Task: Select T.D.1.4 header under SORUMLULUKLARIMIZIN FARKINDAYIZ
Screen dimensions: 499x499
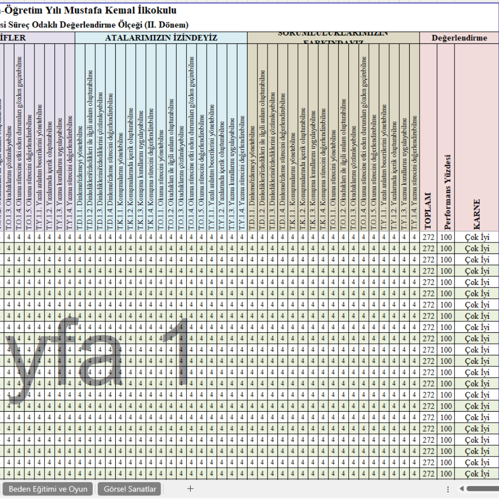Action: tap(282, 138)
